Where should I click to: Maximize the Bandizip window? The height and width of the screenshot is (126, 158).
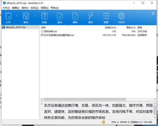coord(143,3)
